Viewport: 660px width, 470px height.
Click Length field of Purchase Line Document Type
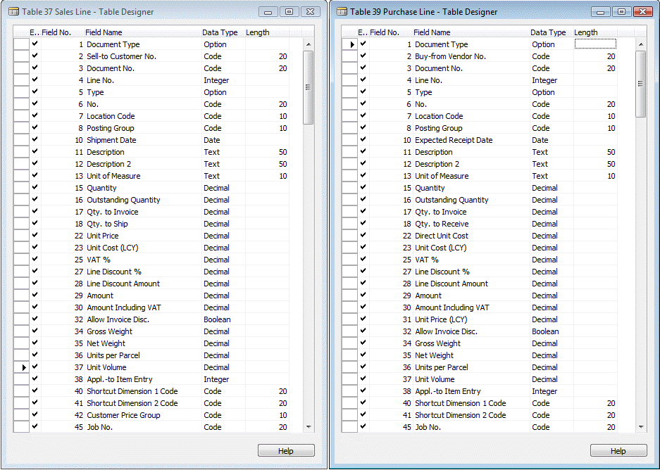(x=595, y=44)
